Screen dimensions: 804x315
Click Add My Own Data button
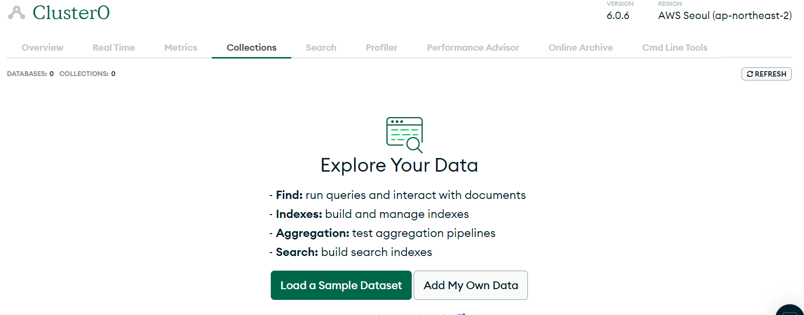pos(471,285)
